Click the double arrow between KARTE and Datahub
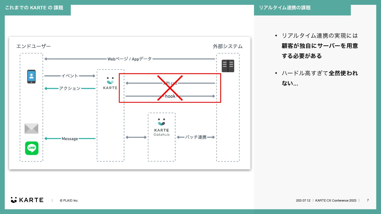The image size is (381, 214). pos(136,137)
